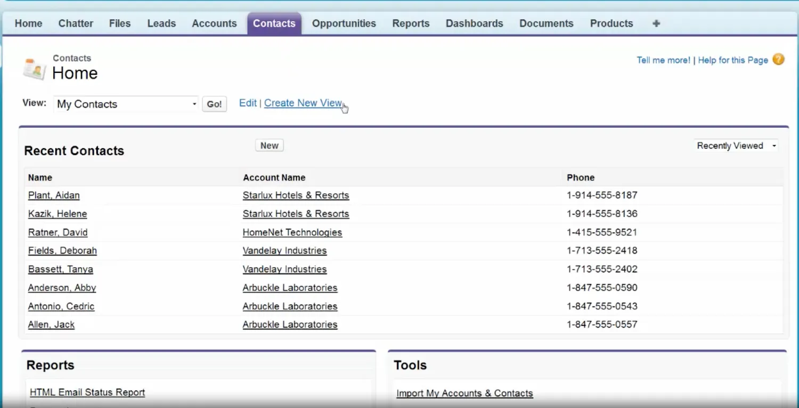This screenshot has width=799, height=408.
Task: Click the Account Name column header
Action: (x=274, y=178)
